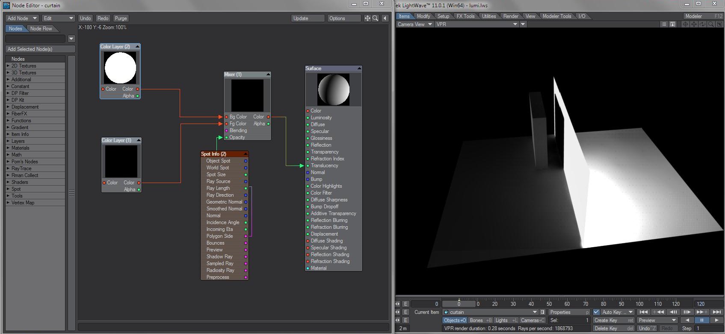Collapse the node list side panel arrow
Image resolution: width=725 pixels, height=334 pixels.
[385, 18]
